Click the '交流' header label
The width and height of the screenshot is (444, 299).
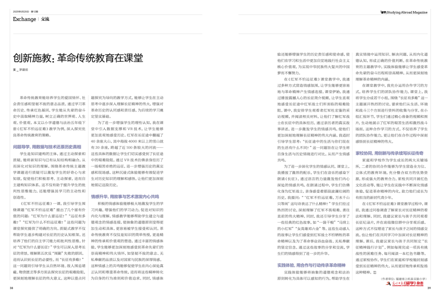(x=45, y=19)
